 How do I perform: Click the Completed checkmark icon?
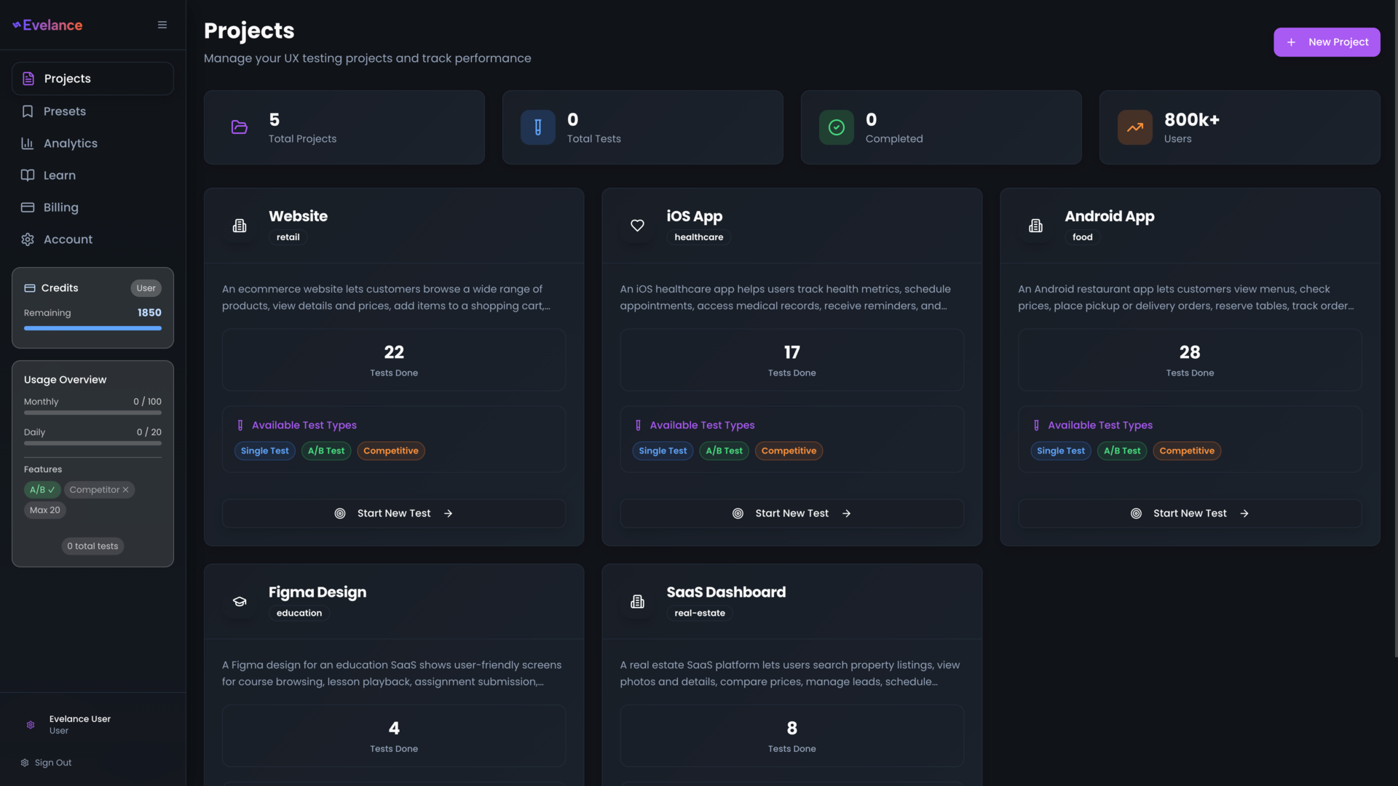tap(836, 127)
